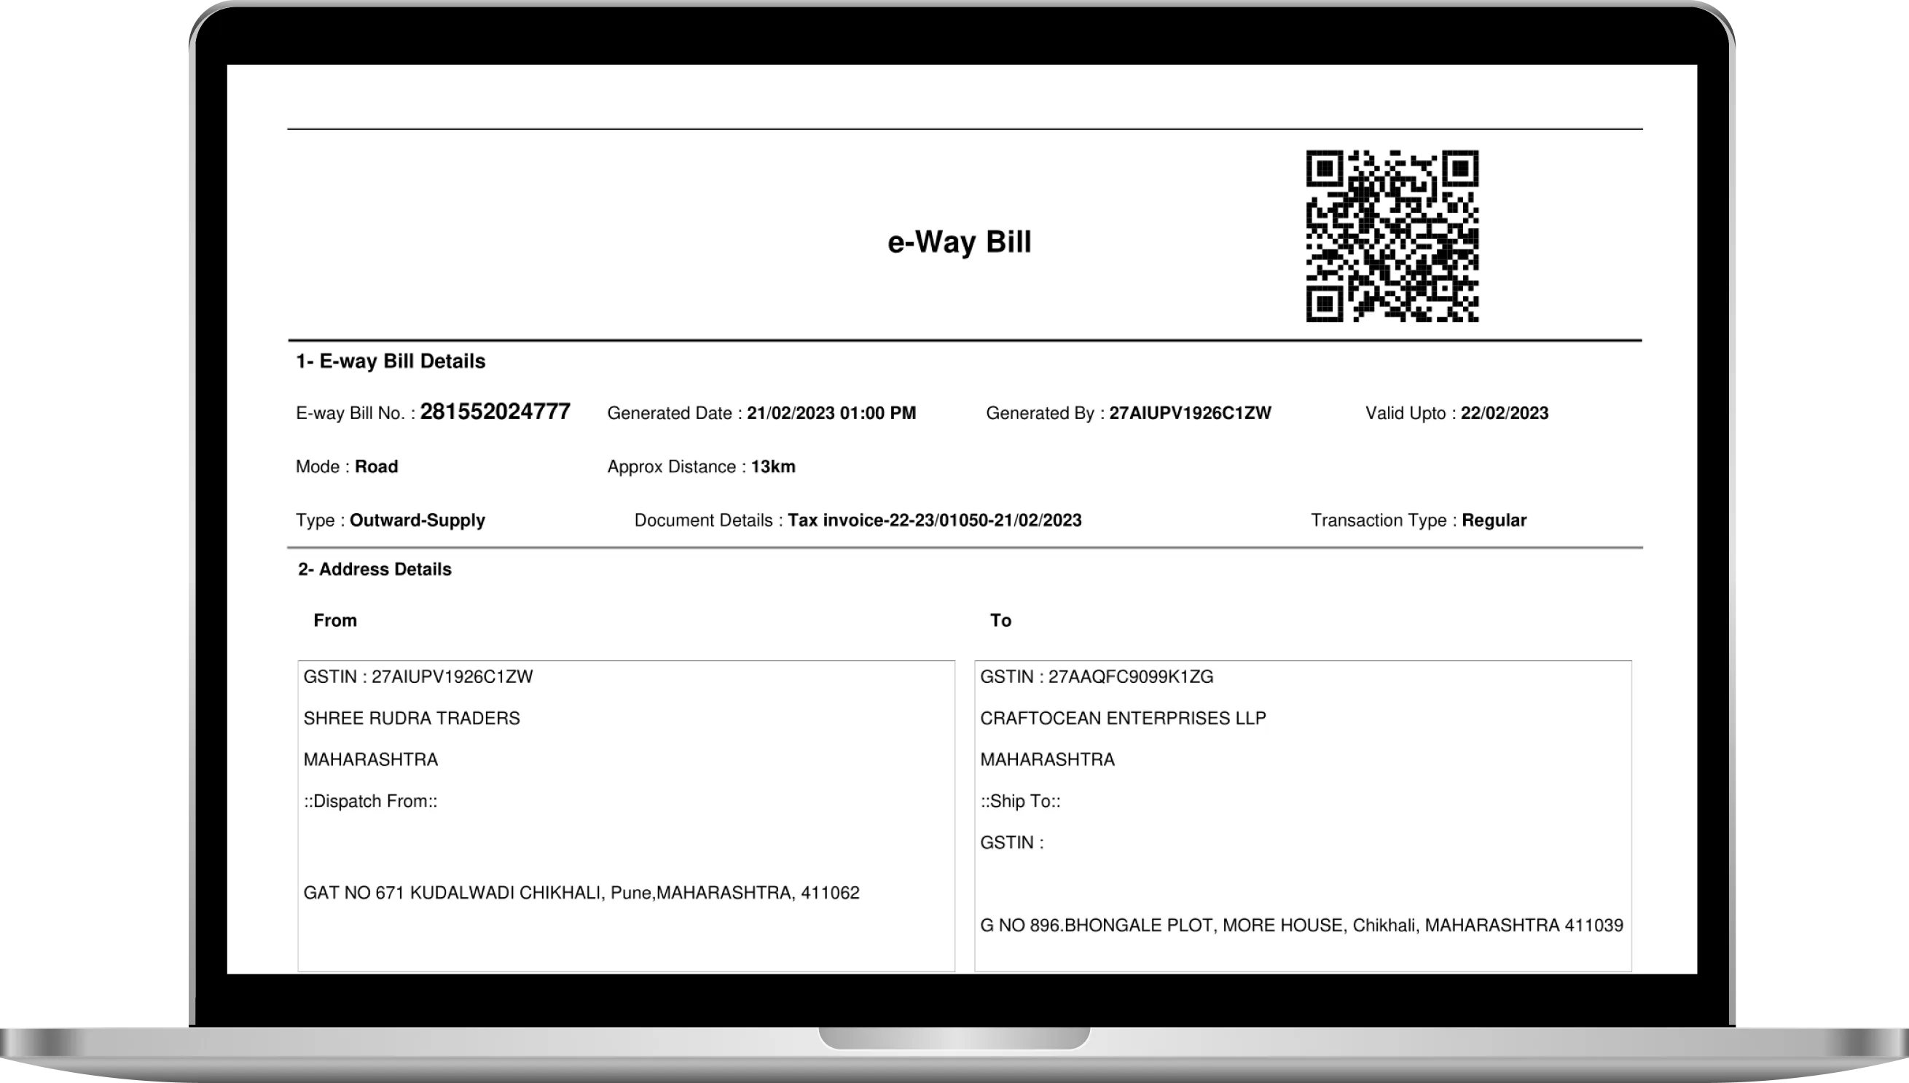Click the '::Dispatch From::' line
This screenshot has height=1083, width=1909.
tap(370, 802)
